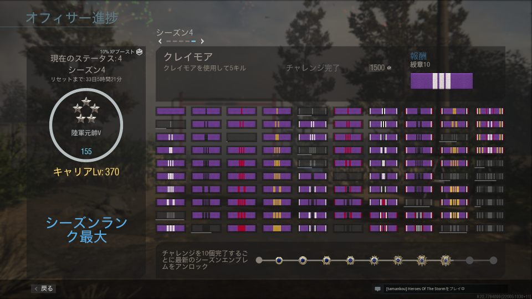Viewport: 532px width, 299px height.
Task: Select the locked gray ribbon, row 3 column 3
Action: point(242,137)
